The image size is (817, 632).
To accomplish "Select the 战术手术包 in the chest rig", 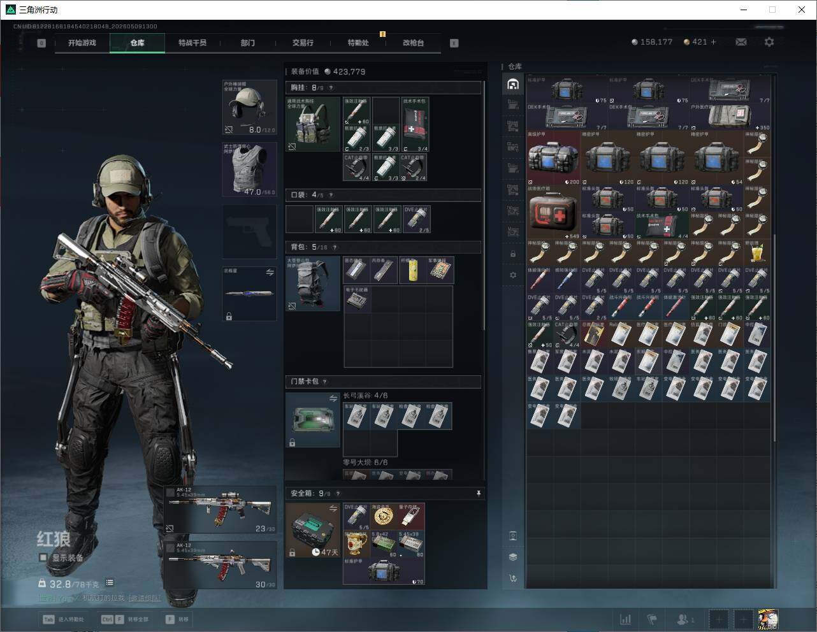I will click(416, 124).
